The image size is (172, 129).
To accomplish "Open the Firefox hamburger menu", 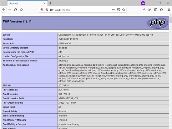I will (169, 10).
